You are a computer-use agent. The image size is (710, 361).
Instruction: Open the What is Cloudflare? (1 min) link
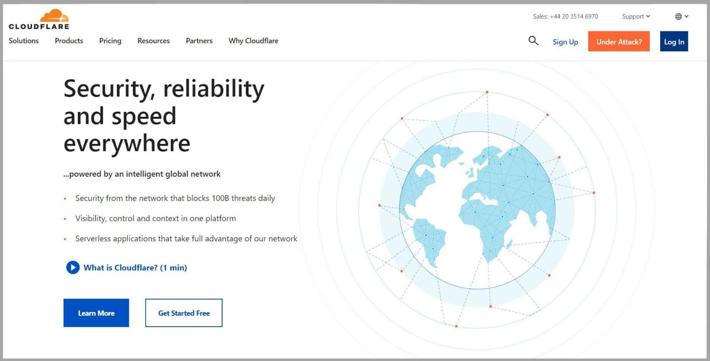[135, 267]
